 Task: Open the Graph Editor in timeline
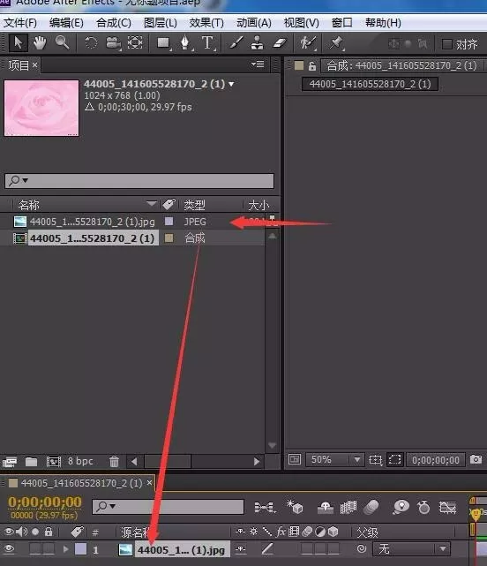[x=447, y=507]
